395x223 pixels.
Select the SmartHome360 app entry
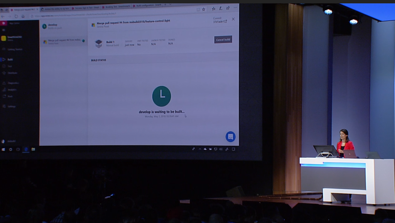click(12, 38)
